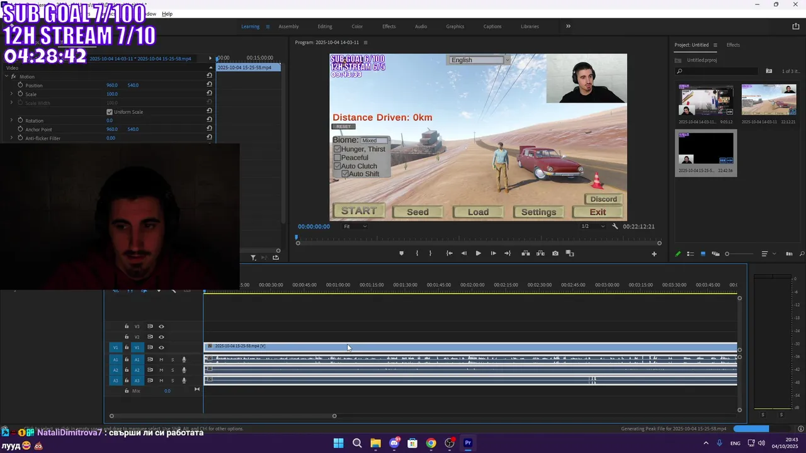Switch Project panel to freeform view
Viewport: 806px width, 453px height.
(715, 254)
